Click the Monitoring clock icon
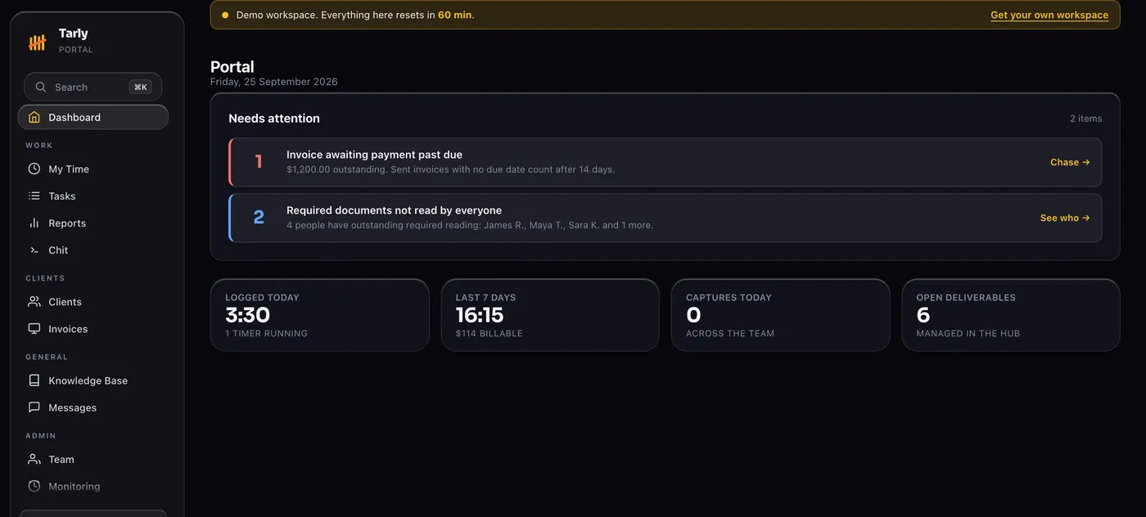The width and height of the screenshot is (1146, 517). pos(34,486)
